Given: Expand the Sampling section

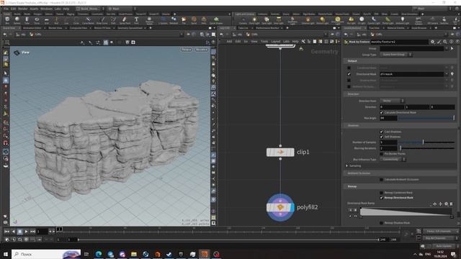Looking at the screenshot, I should (347, 166).
